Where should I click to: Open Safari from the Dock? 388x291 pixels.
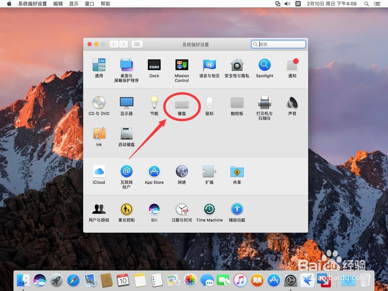click(73, 281)
